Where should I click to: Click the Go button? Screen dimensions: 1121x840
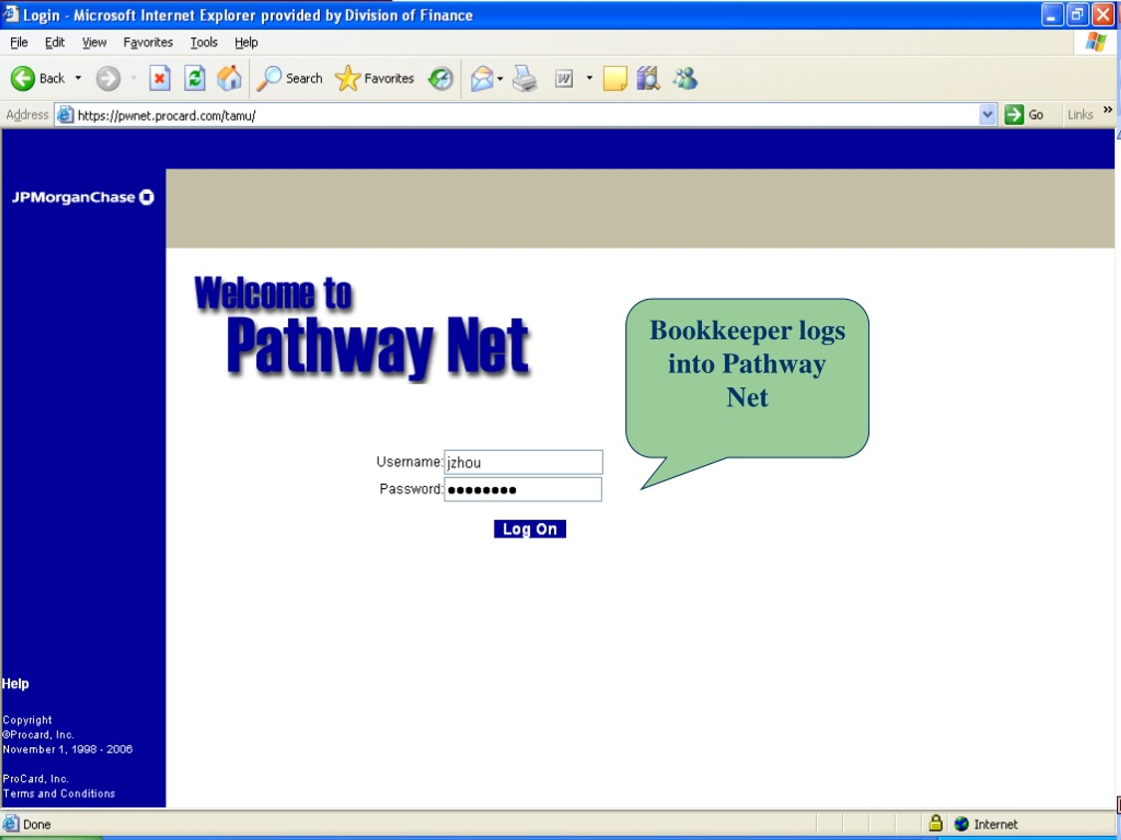(1024, 115)
